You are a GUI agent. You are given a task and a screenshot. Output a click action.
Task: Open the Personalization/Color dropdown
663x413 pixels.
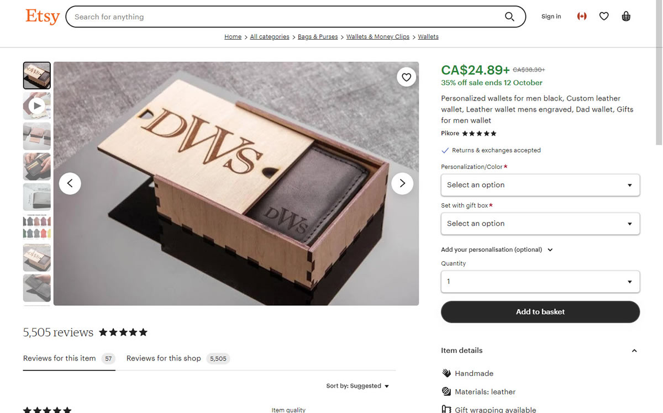coord(540,185)
